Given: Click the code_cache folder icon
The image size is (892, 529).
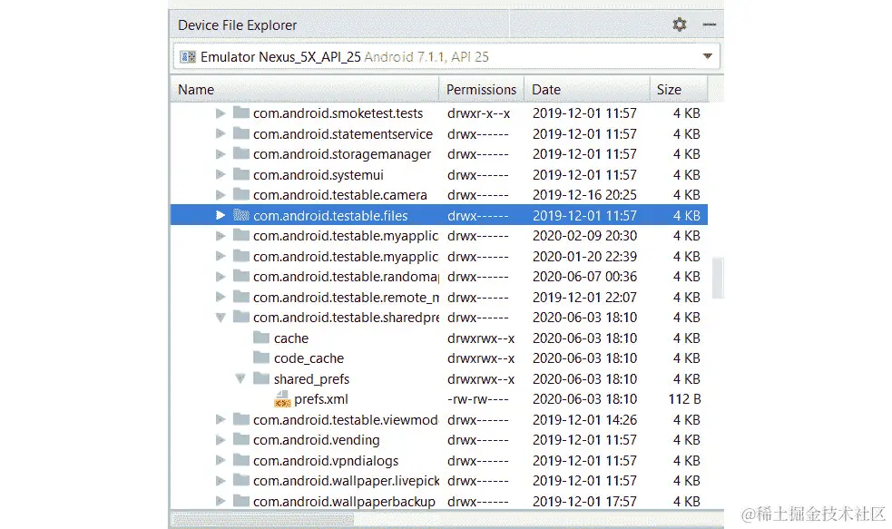Looking at the screenshot, I should click(261, 358).
